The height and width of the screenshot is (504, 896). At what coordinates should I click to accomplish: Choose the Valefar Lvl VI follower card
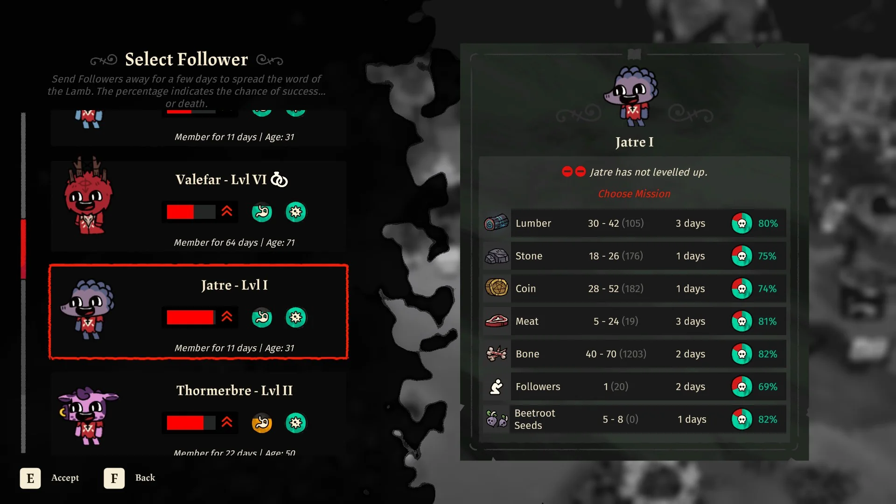[x=198, y=206]
